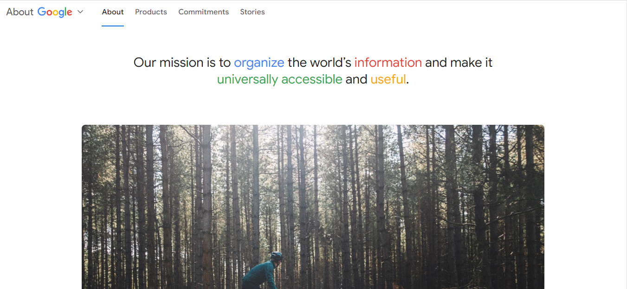Click the phrase 'the world's' in the mission

coord(319,62)
